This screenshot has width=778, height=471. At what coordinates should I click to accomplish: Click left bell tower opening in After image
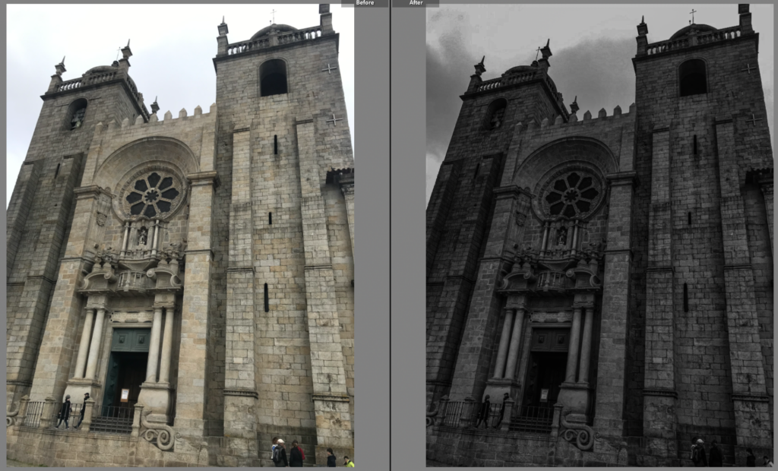coord(496,115)
